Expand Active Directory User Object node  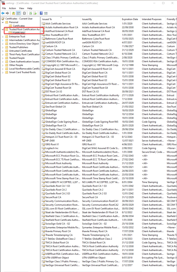[3, 44]
